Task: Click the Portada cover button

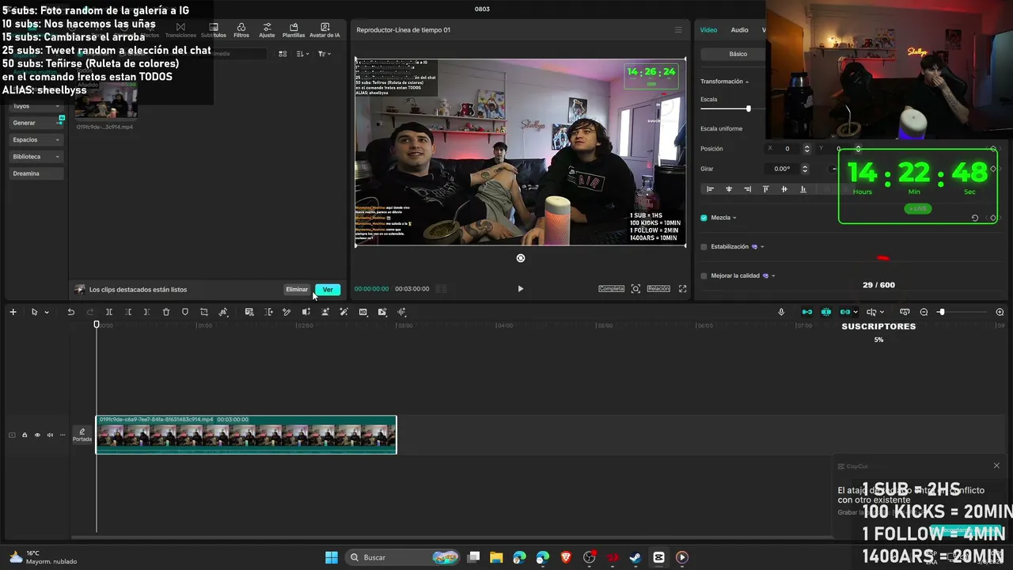Action: (82, 435)
